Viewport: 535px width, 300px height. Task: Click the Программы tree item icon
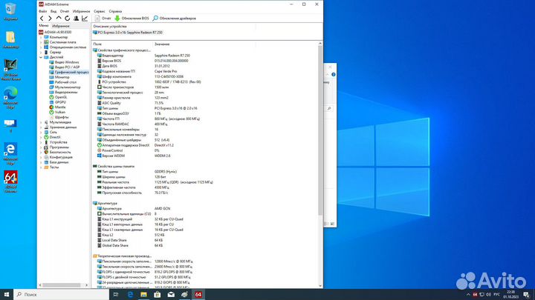[x=46, y=147]
